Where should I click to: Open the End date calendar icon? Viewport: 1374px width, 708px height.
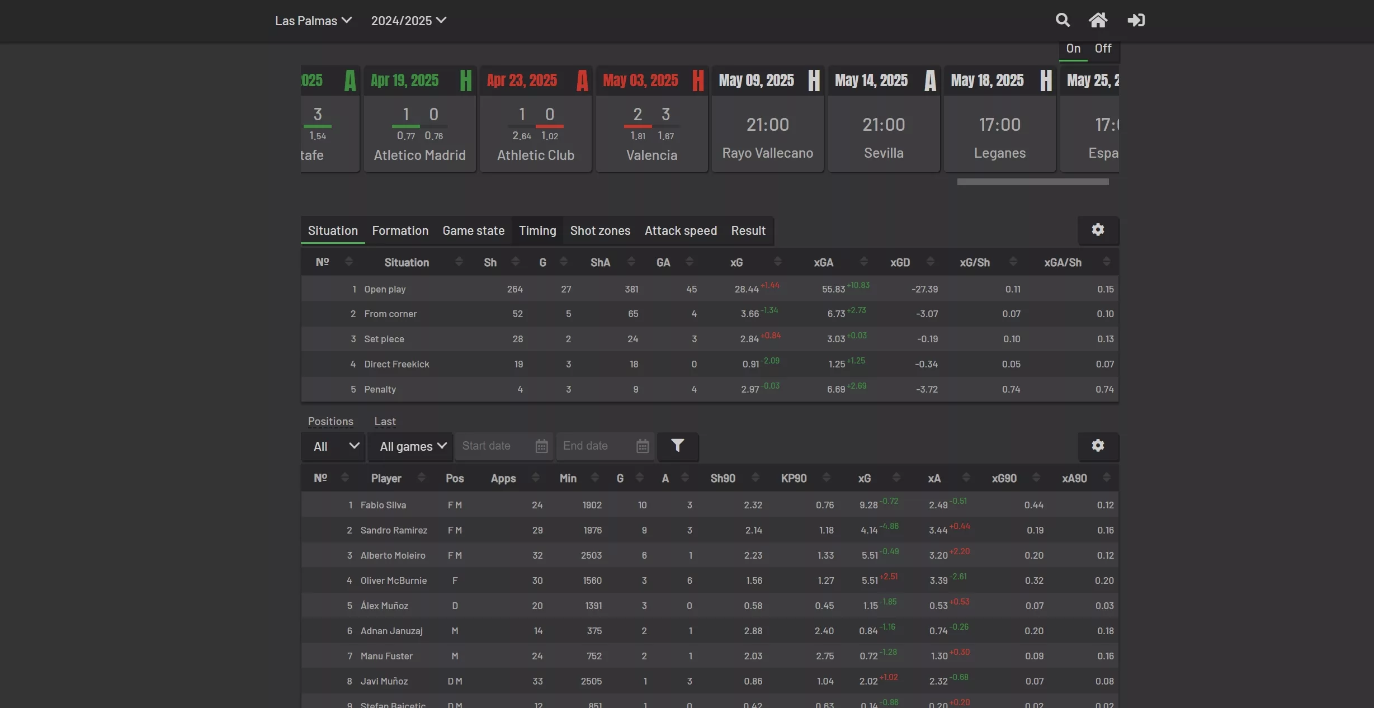(643, 446)
